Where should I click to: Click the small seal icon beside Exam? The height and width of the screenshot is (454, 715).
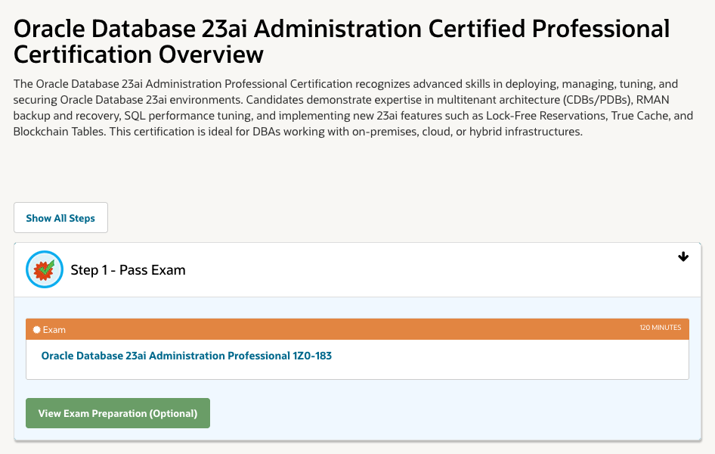click(37, 329)
